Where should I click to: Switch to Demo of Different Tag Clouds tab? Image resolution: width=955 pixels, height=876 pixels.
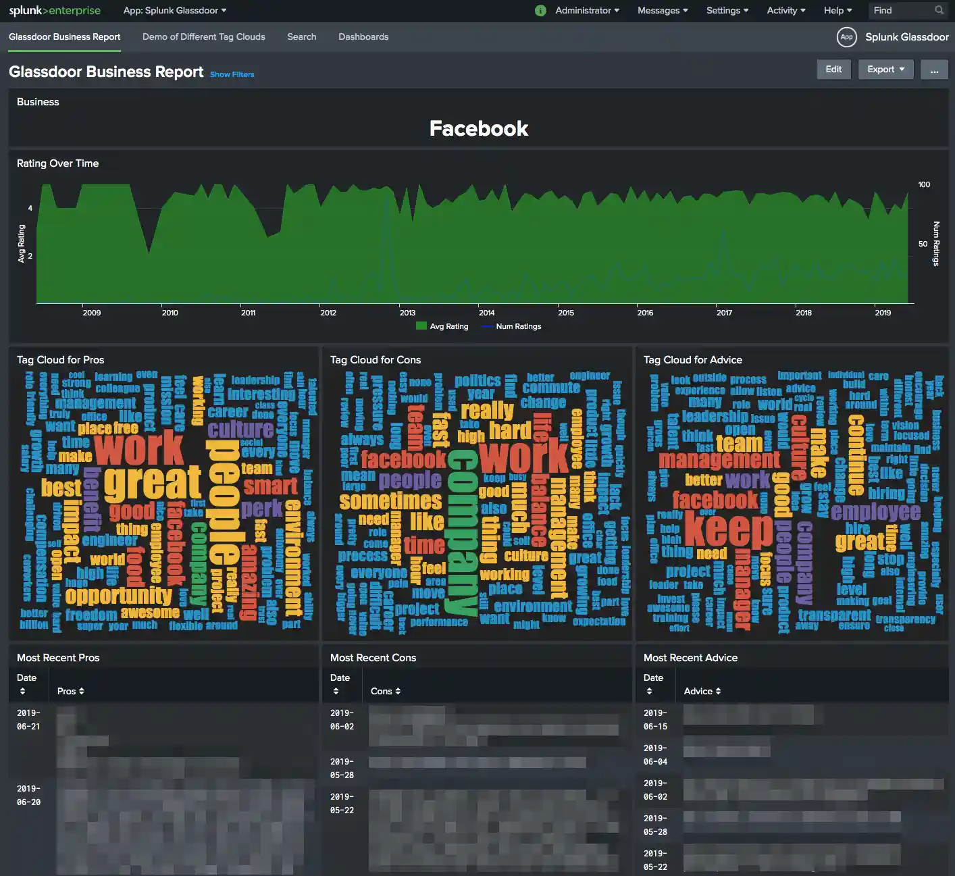coord(203,37)
